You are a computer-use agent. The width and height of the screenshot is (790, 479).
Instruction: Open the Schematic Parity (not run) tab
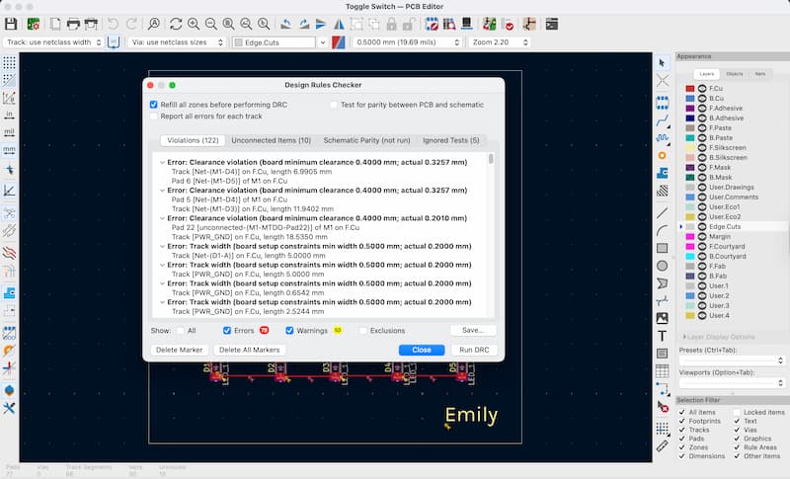coord(366,140)
